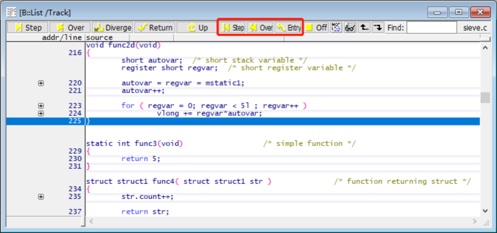Click into the Find text field
This screenshot has height=233, width=497.
431,28
